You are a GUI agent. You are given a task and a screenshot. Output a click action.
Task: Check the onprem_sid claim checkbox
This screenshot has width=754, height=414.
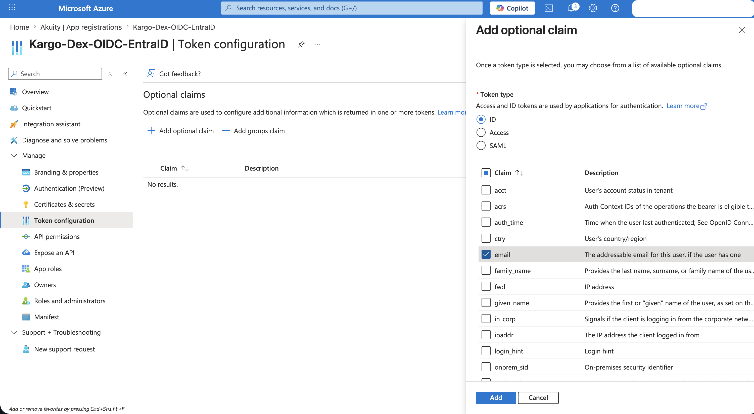click(x=486, y=367)
